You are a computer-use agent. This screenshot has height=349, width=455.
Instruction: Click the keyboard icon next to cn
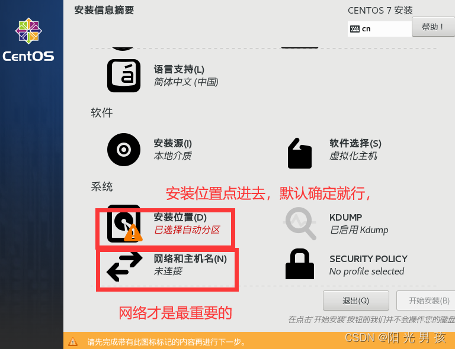pyautogui.click(x=355, y=29)
